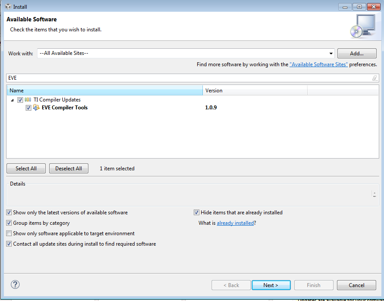Image resolution: width=384 pixels, height=301 pixels.
Task: Click version 1.0.9 cell
Action: [x=211, y=108]
